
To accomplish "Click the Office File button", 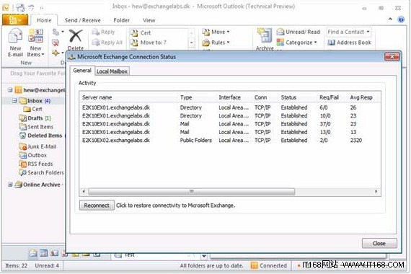I will [15, 20].
